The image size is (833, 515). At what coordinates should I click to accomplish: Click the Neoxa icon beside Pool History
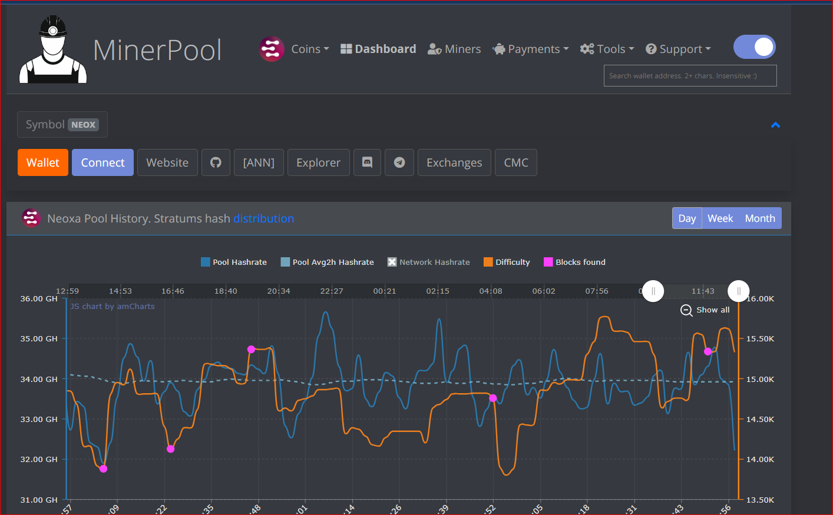click(x=31, y=218)
